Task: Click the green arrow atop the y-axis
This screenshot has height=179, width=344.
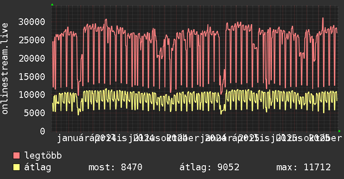Action: click(52, 5)
